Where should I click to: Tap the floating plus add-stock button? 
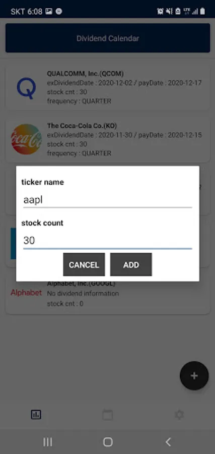[194, 375]
